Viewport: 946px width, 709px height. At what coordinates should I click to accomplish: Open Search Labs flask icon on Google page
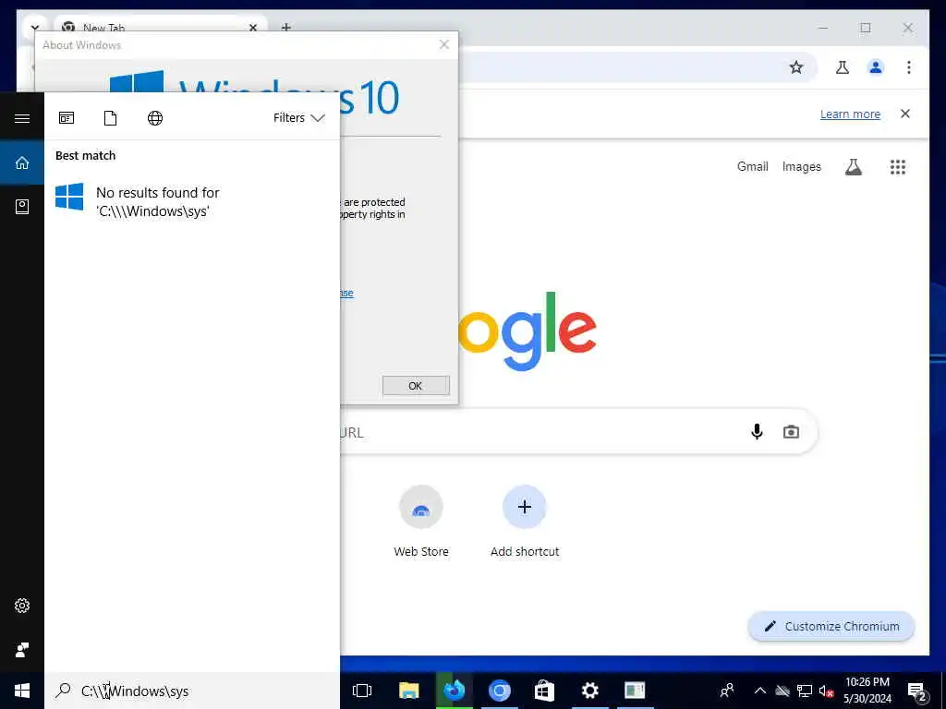pos(853,167)
